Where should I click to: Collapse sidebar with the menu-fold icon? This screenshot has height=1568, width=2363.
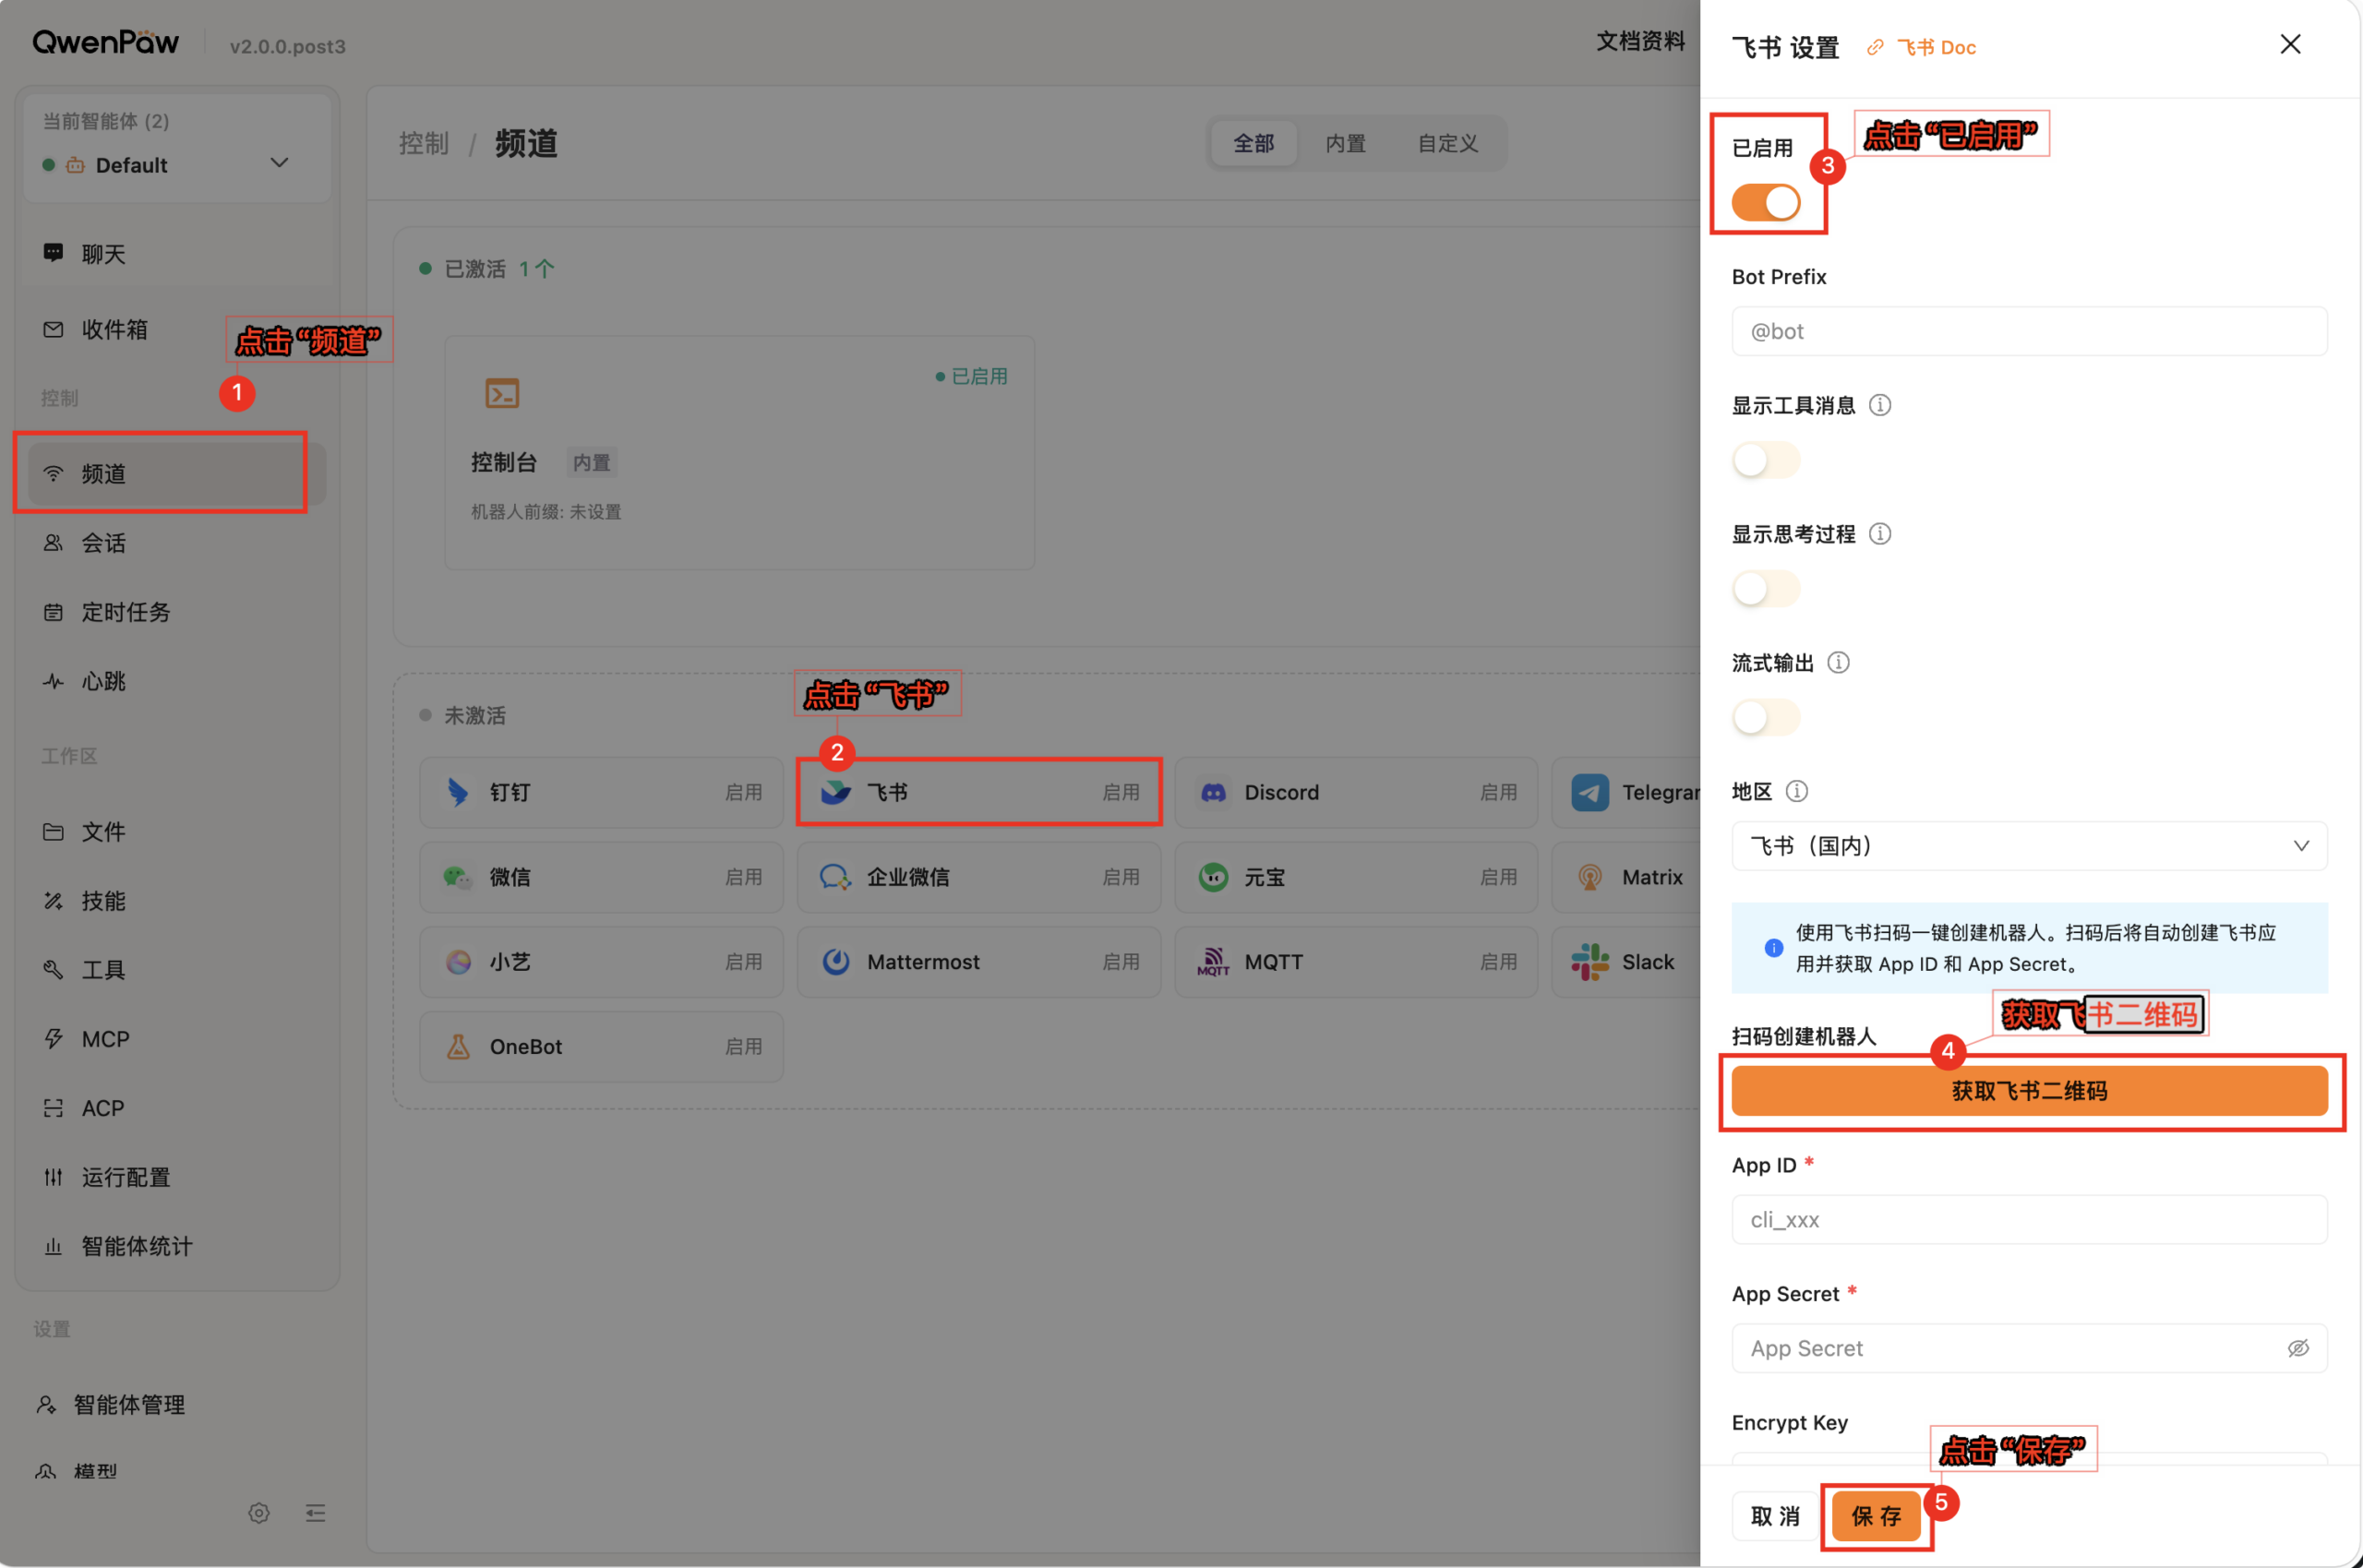click(x=315, y=1513)
